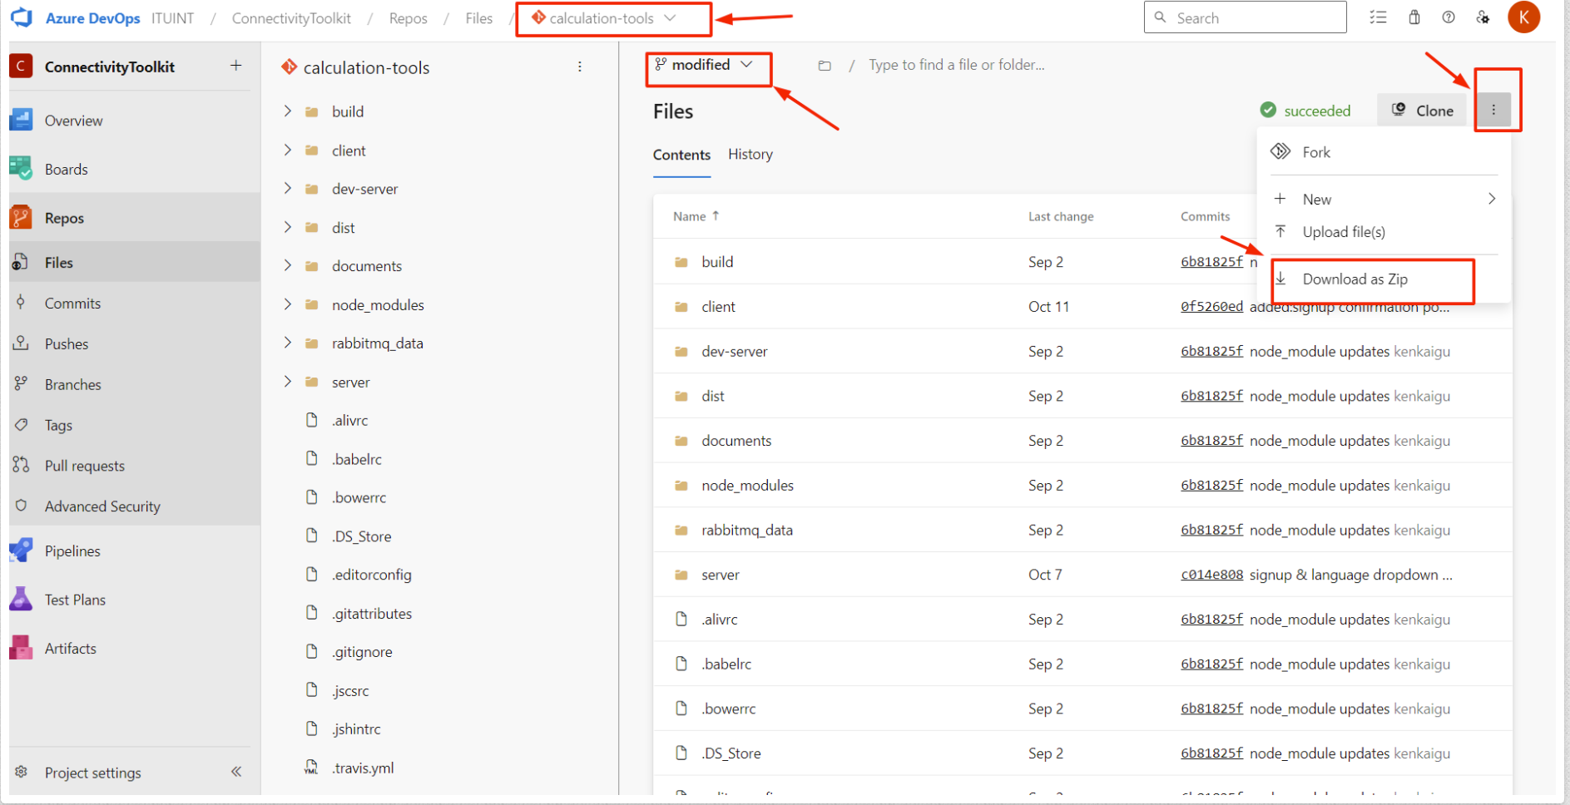This screenshot has width=1570, height=805.
Task: Open Advanced Security from the sidebar
Action: [102, 506]
